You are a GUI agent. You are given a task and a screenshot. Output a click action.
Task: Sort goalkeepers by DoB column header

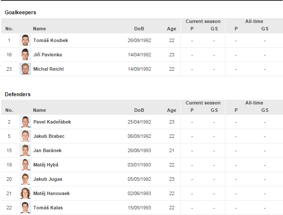pyautogui.click(x=139, y=29)
